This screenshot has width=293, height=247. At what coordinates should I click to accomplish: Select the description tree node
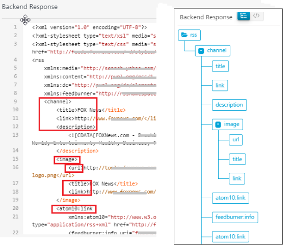coord(229,105)
